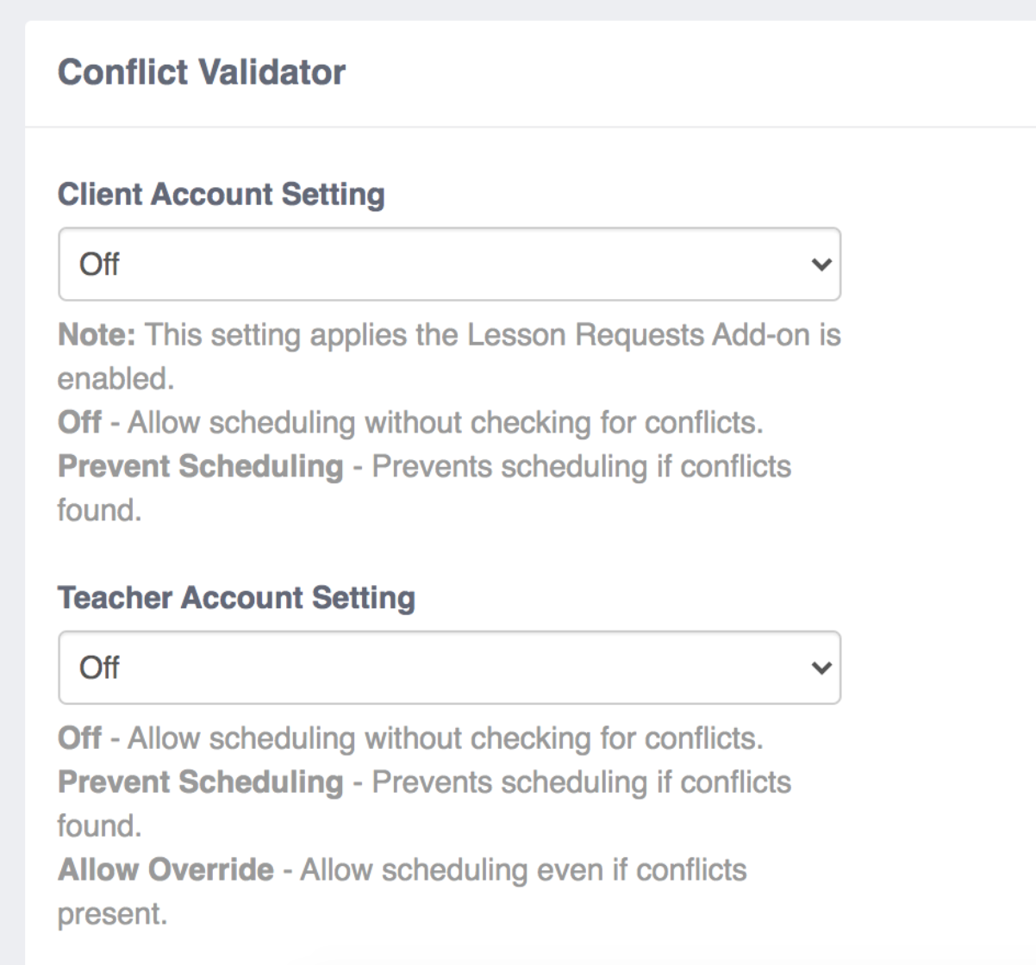The height and width of the screenshot is (965, 1036).
Task: Click the Teacher Account Setting label
Action: point(236,597)
